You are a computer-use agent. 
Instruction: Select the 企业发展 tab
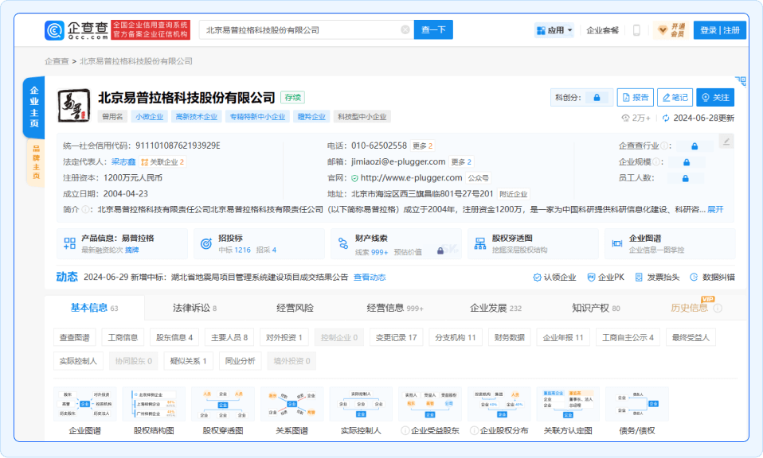[495, 308]
